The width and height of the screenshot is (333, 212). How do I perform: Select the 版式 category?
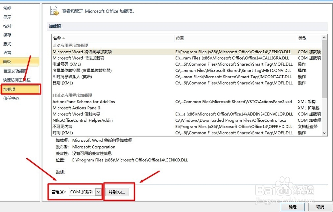coord(7,44)
